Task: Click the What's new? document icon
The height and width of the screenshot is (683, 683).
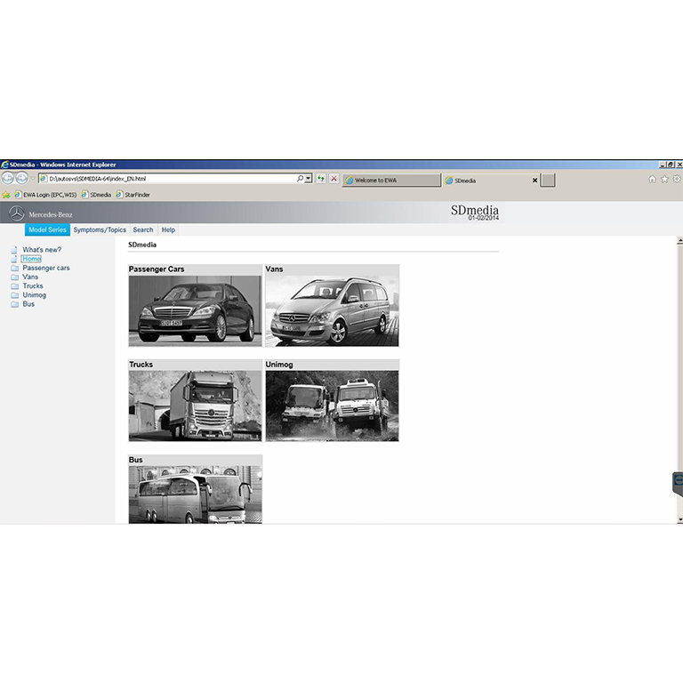Action: click(14, 250)
